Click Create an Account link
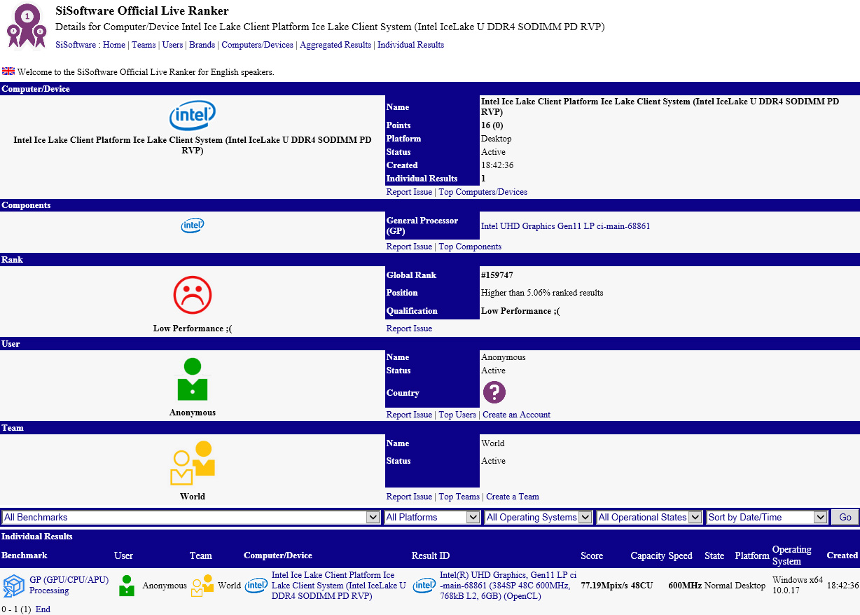The height and width of the screenshot is (615, 860). [x=517, y=415]
